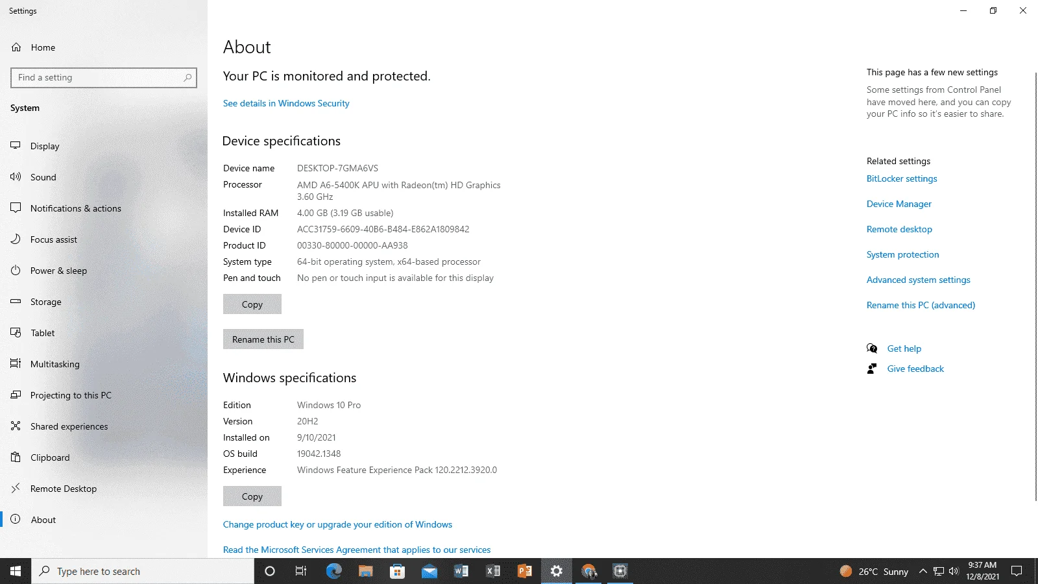Click the Rename this PC button
1038x584 pixels.
click(x=263, y=339)
